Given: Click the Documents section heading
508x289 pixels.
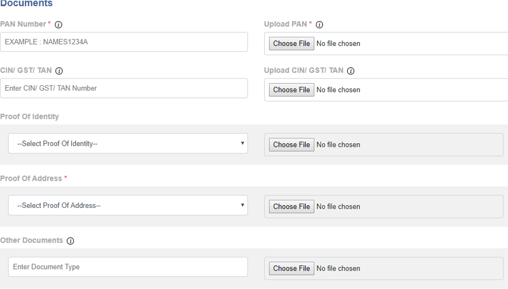Looking at the screenshot, I should point(26,4).
